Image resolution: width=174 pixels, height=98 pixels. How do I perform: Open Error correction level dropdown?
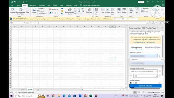(144, 71)
